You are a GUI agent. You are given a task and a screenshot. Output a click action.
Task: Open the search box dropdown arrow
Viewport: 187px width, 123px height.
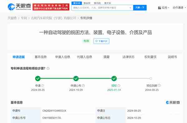point(130,8)
